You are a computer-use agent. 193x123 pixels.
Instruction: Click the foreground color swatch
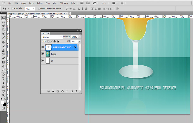(2, 102)
